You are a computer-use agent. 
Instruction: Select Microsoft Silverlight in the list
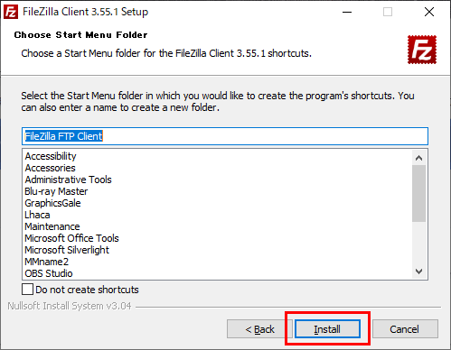click(67, 250)
